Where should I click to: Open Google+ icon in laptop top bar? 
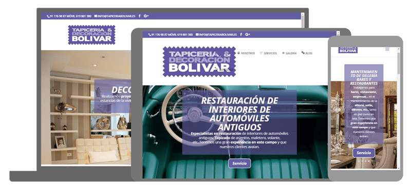146,16
